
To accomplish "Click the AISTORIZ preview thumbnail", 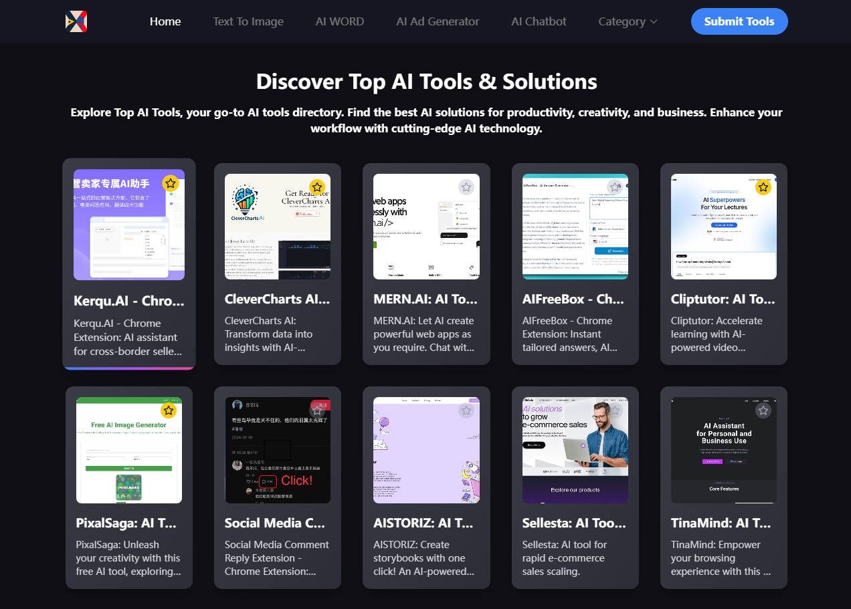I will click(x=426, y=450).
